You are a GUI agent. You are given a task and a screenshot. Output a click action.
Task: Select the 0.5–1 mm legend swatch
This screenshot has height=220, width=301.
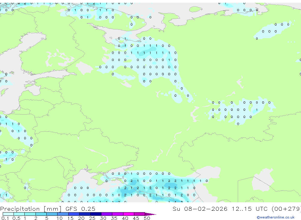point(19,214)
